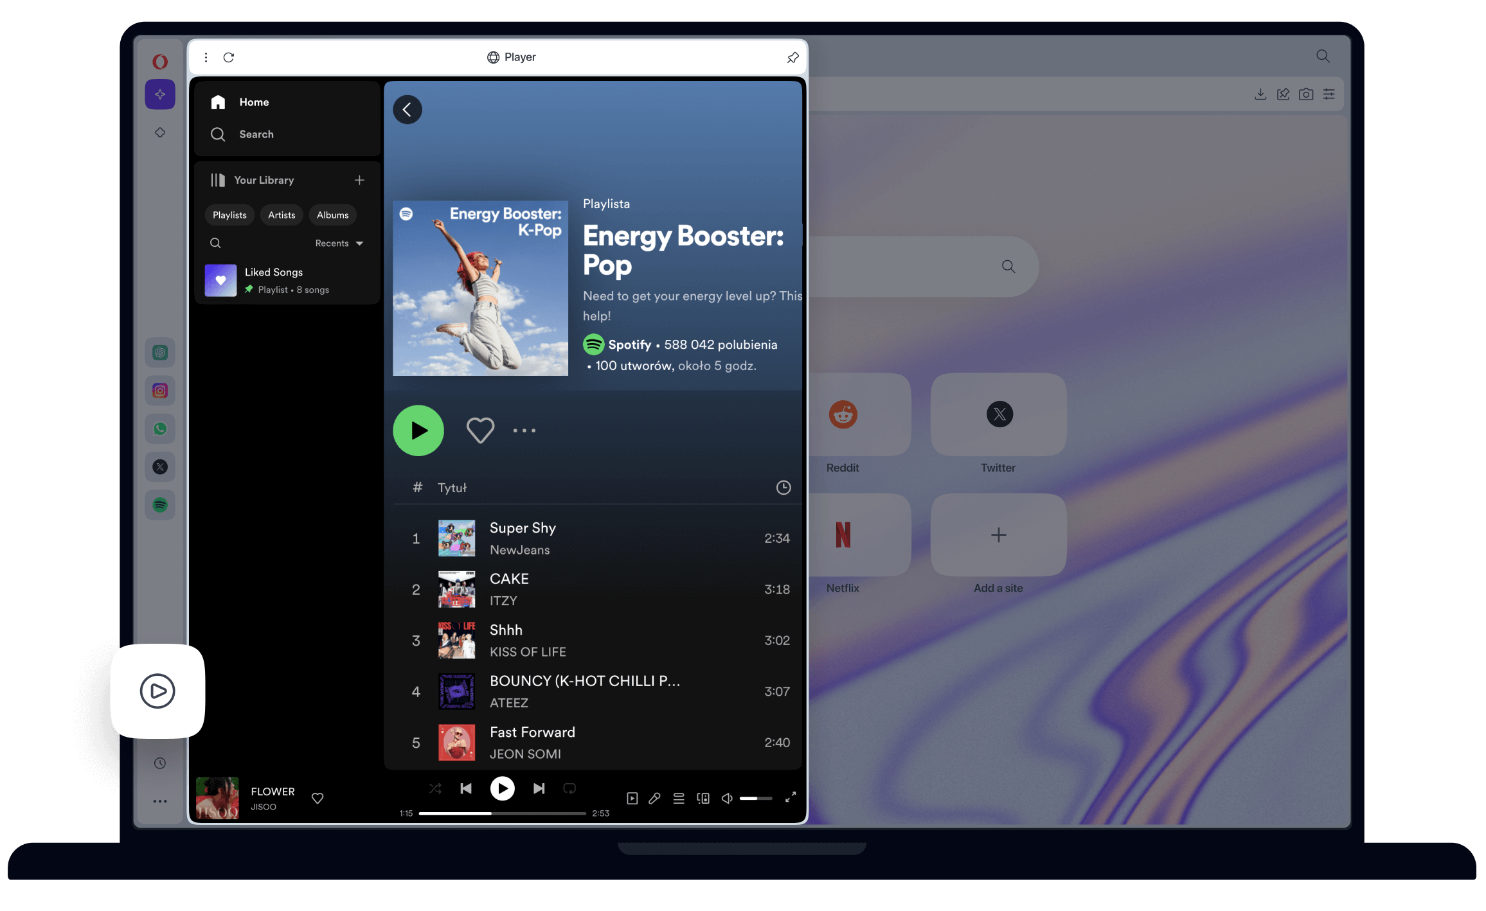Viewport: 1486px width, 911px height.
Task: Open artist ITZY
Action: click(503, 601)
